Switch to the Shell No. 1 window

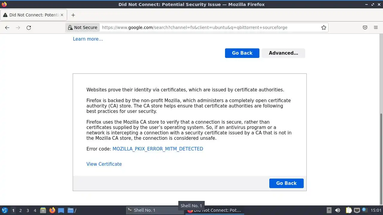coord(154,210)
